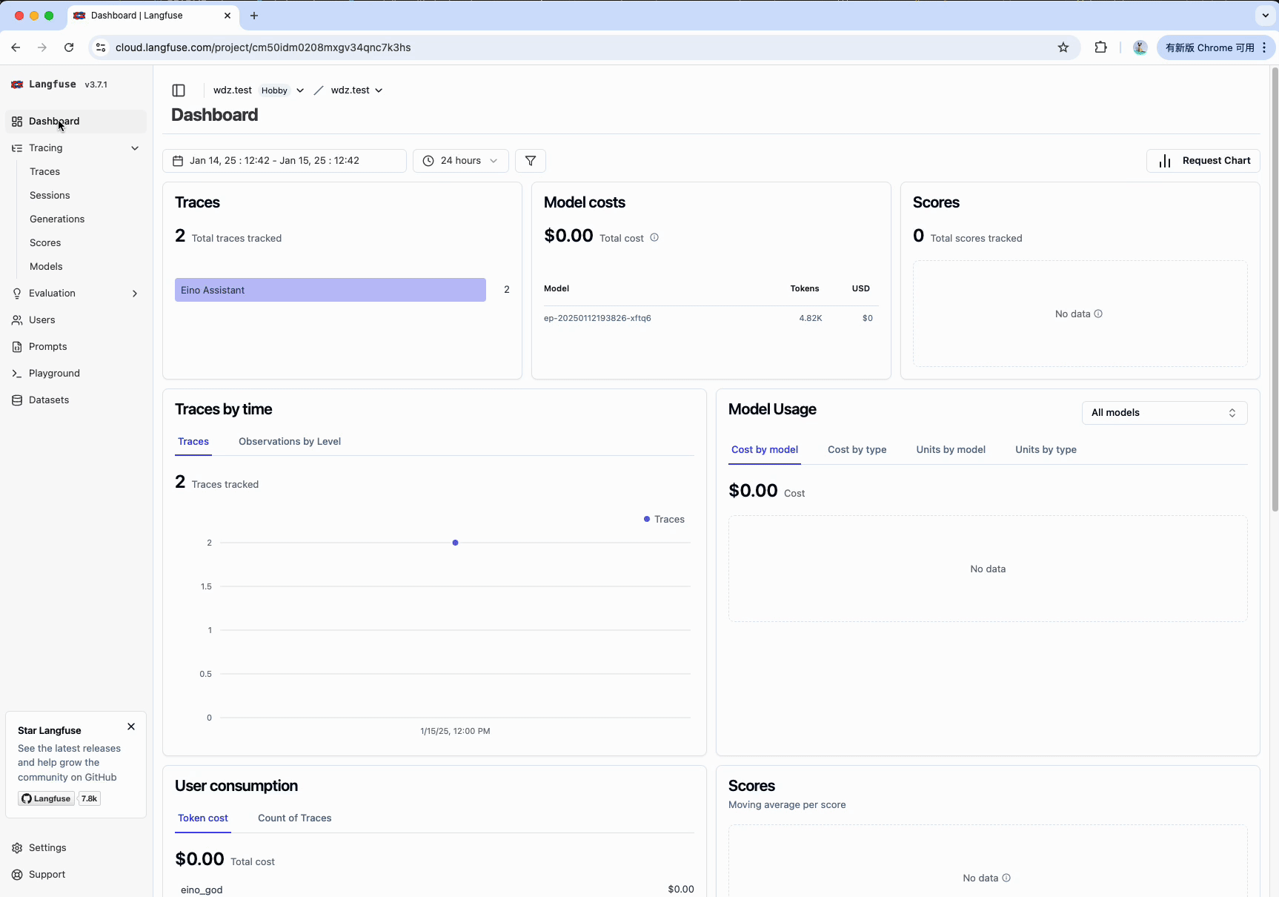The width and height of the screenshot is (1279, 897).
Task: Select the Cost by type tab
Action: (857, 450)
